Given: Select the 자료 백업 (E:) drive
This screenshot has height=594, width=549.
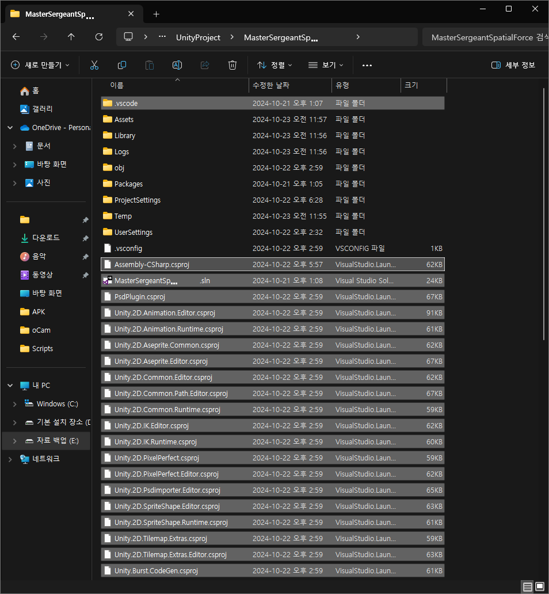Looking at the screenshot, I should tap(46, 441).
